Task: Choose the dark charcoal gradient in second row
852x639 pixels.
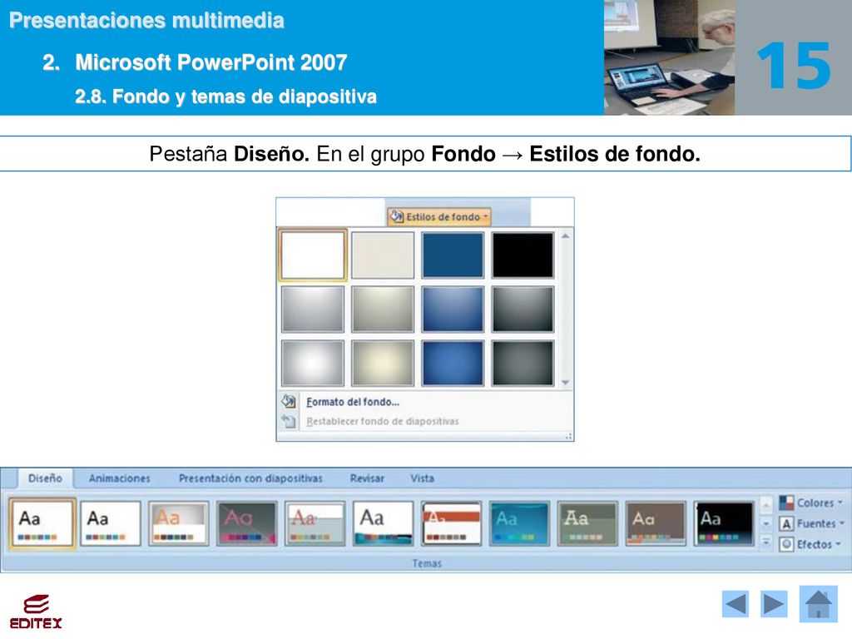Action: [x=523, y=310]
